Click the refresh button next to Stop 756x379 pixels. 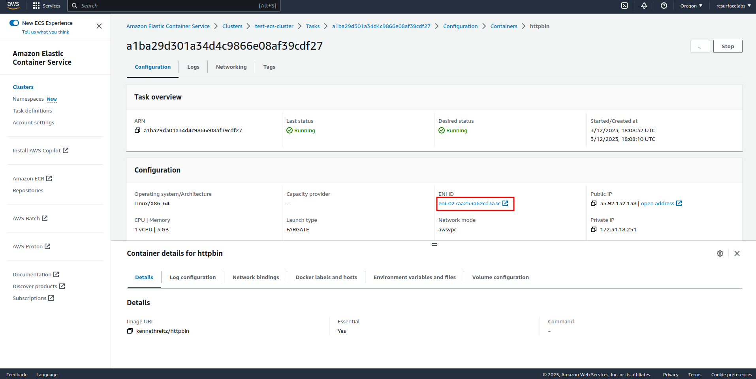click(700, 46)
